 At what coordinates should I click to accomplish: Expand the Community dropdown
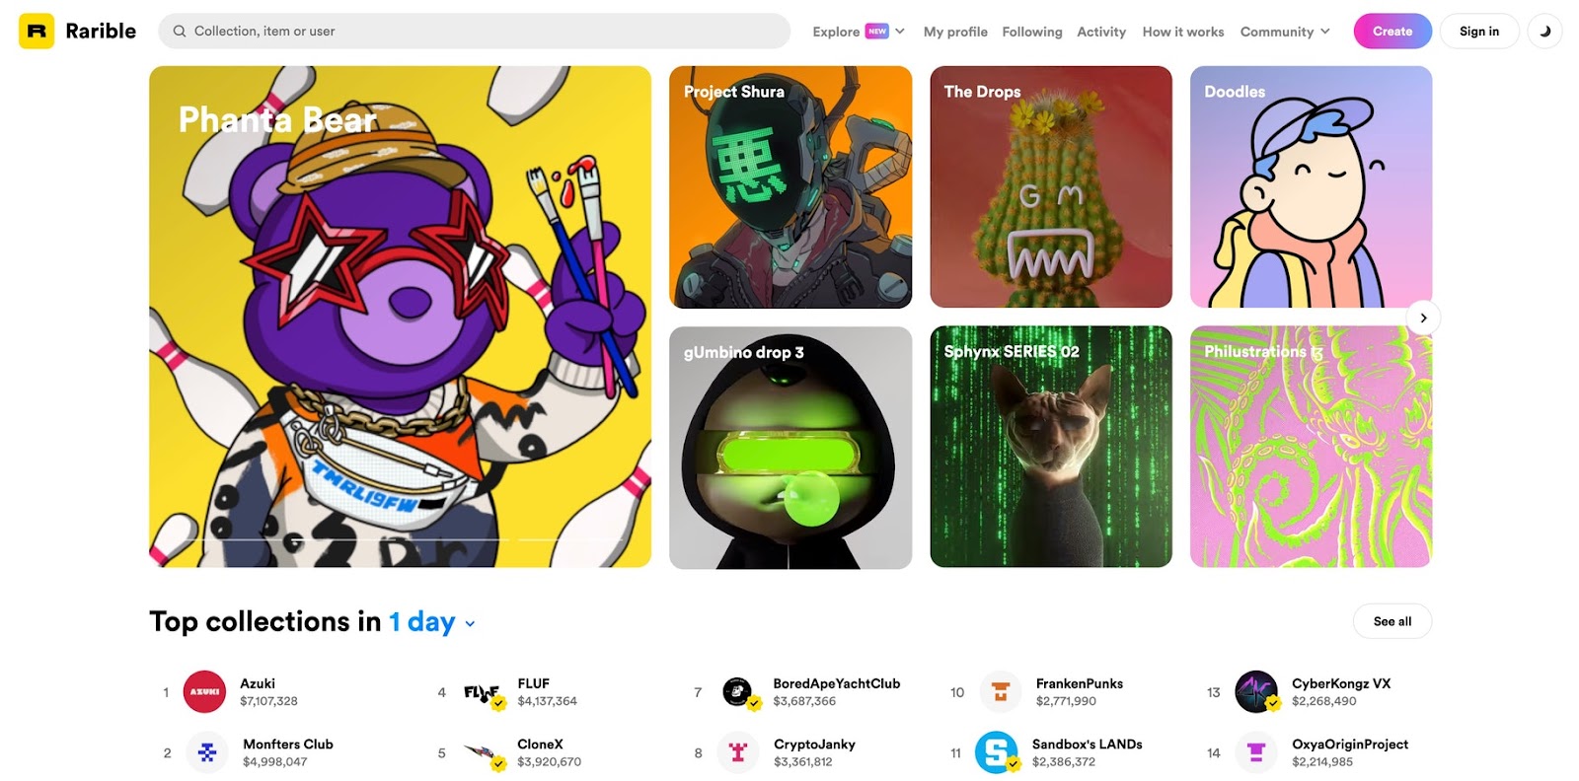tap(1285, 32)
